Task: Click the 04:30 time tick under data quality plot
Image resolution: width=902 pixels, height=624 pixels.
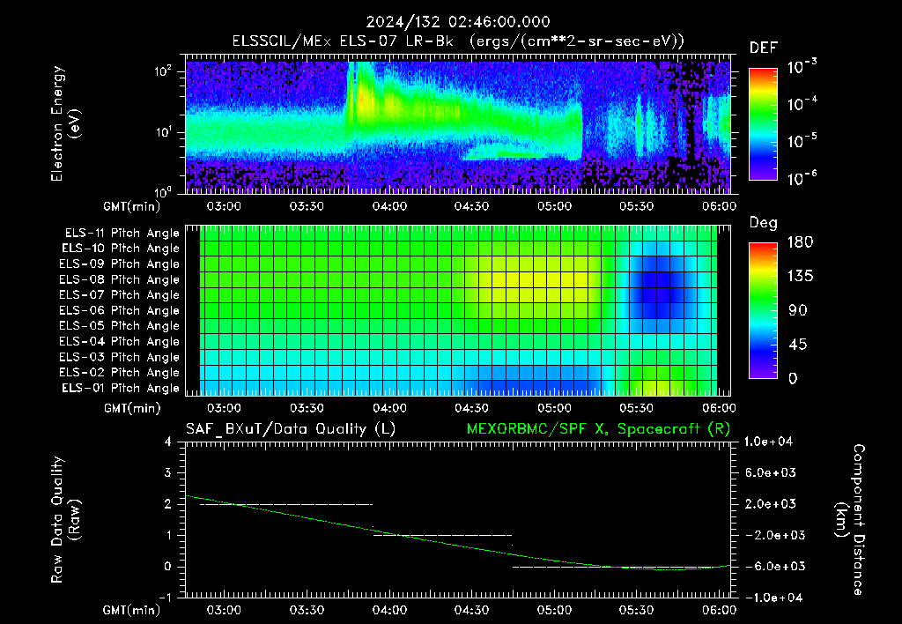Action: tap(472, 610)
